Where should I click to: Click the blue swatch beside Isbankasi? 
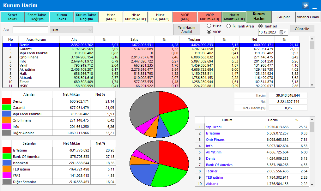[7, 163]
